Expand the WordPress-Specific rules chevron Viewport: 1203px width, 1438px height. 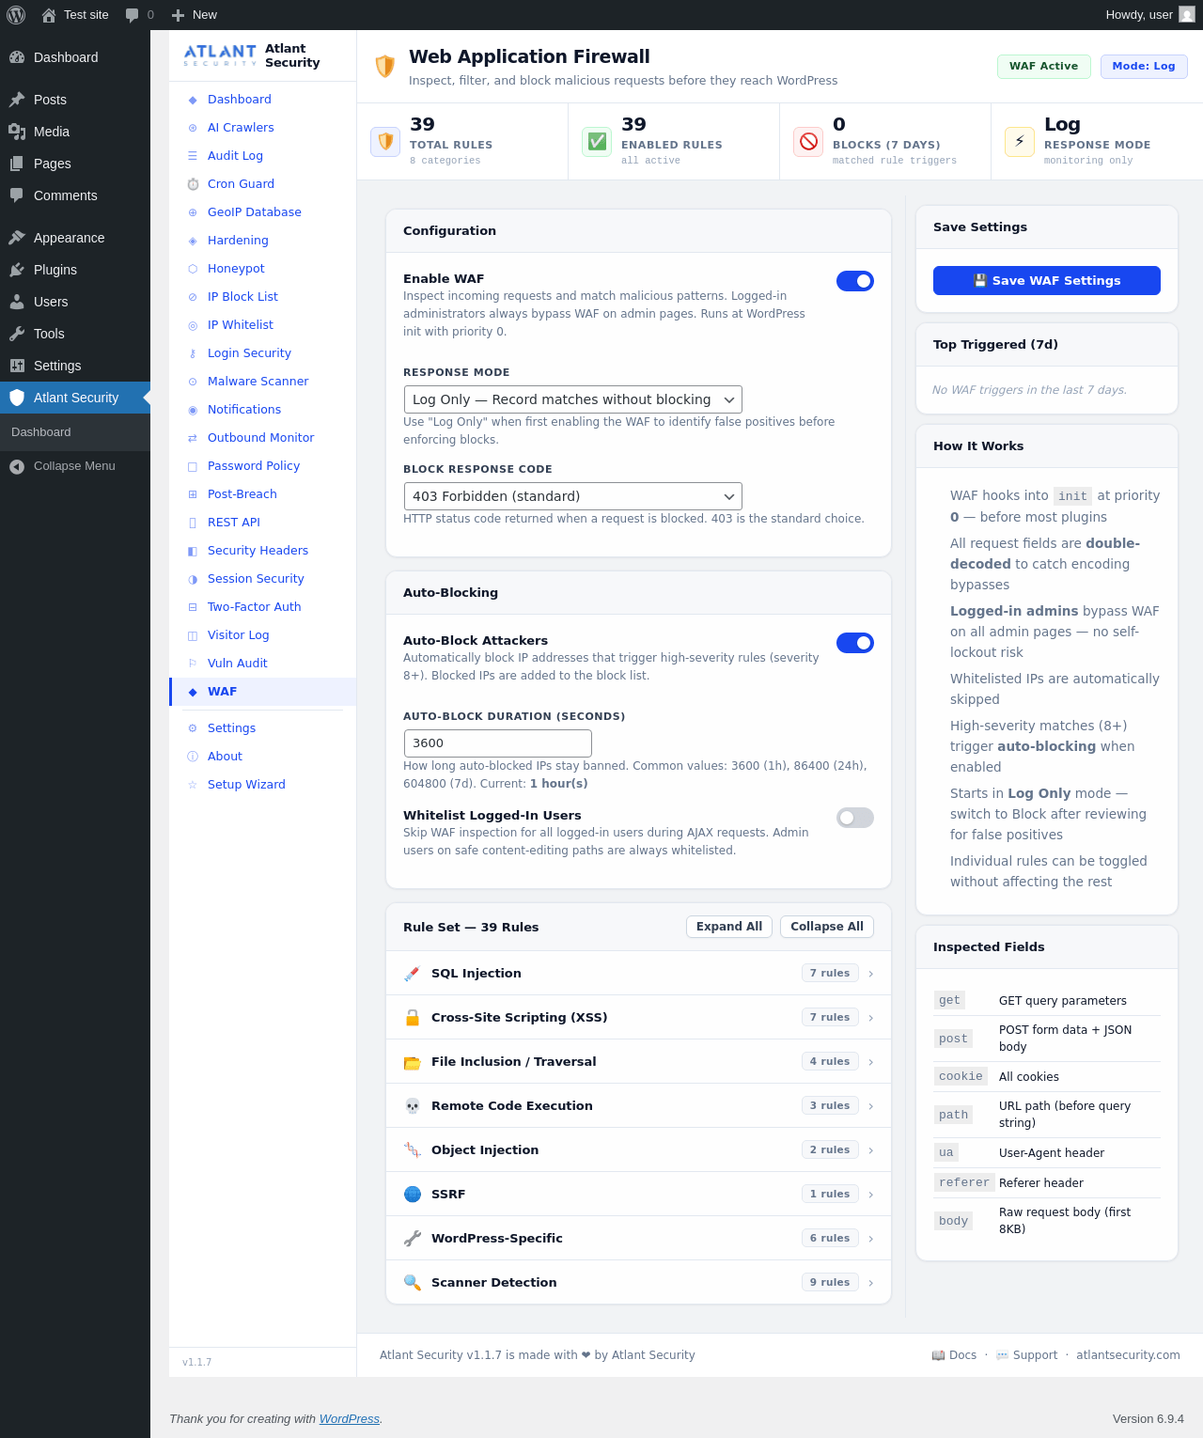tap(871, 1239)
